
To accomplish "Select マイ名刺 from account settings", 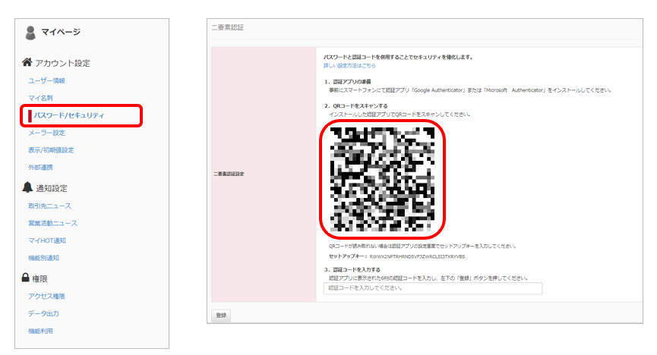I will pos(40,98).
